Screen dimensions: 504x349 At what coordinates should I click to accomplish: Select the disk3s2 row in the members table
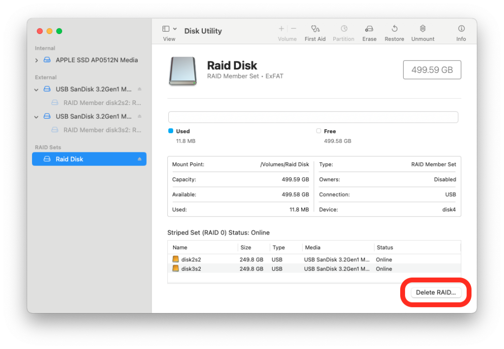pyautogui.click(x=221, y=269)
